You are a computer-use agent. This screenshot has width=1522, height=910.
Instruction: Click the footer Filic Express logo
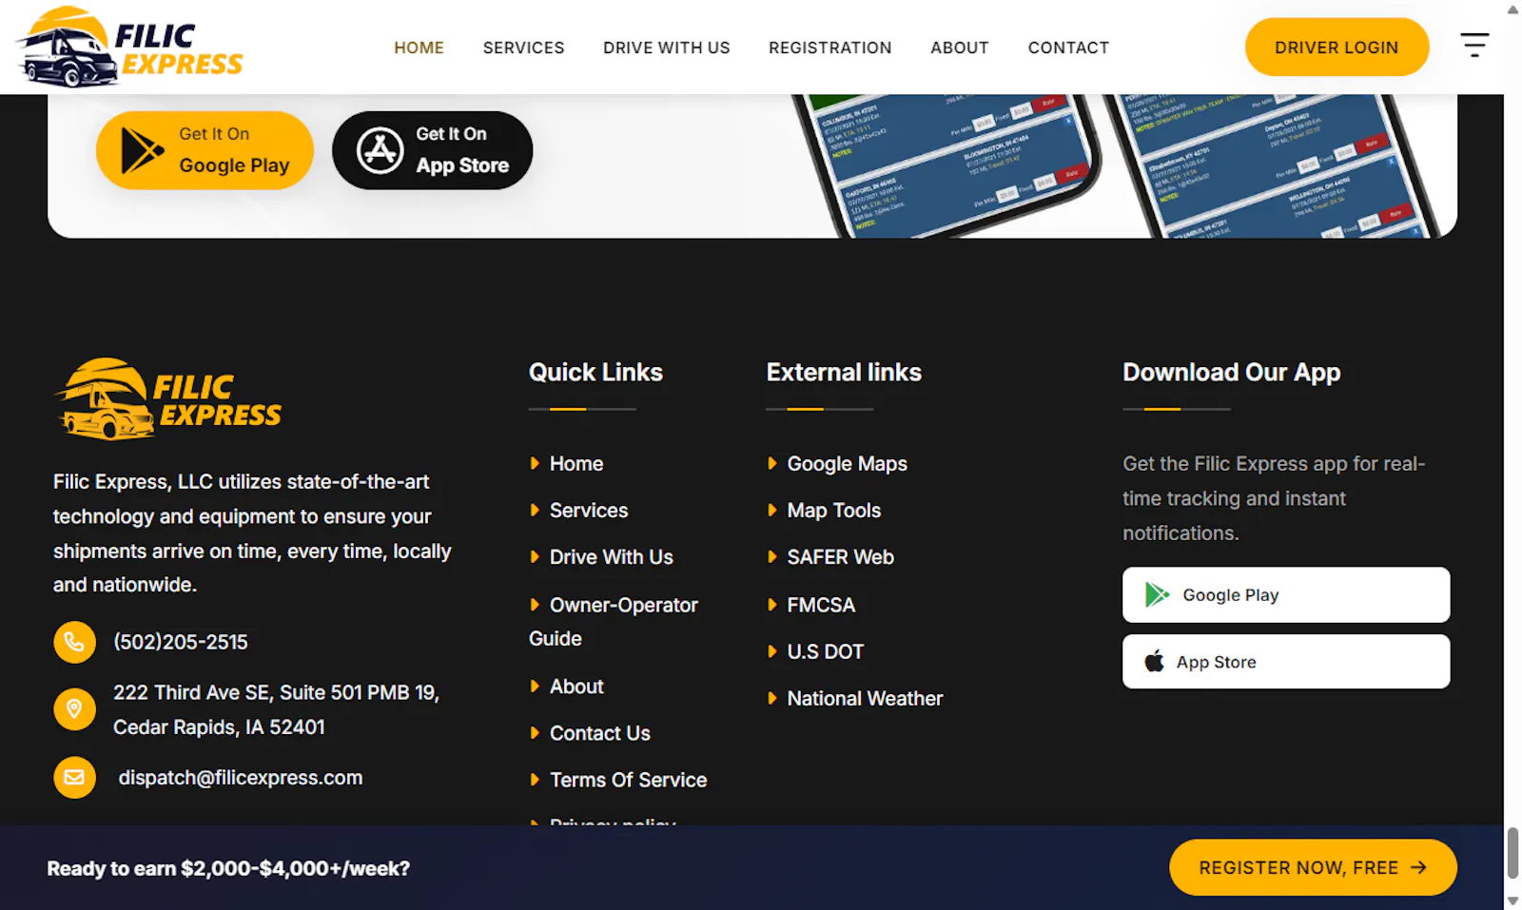click(x=168, y=399)
